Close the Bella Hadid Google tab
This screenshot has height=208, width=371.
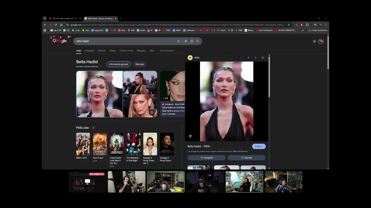tap(116, 18)
